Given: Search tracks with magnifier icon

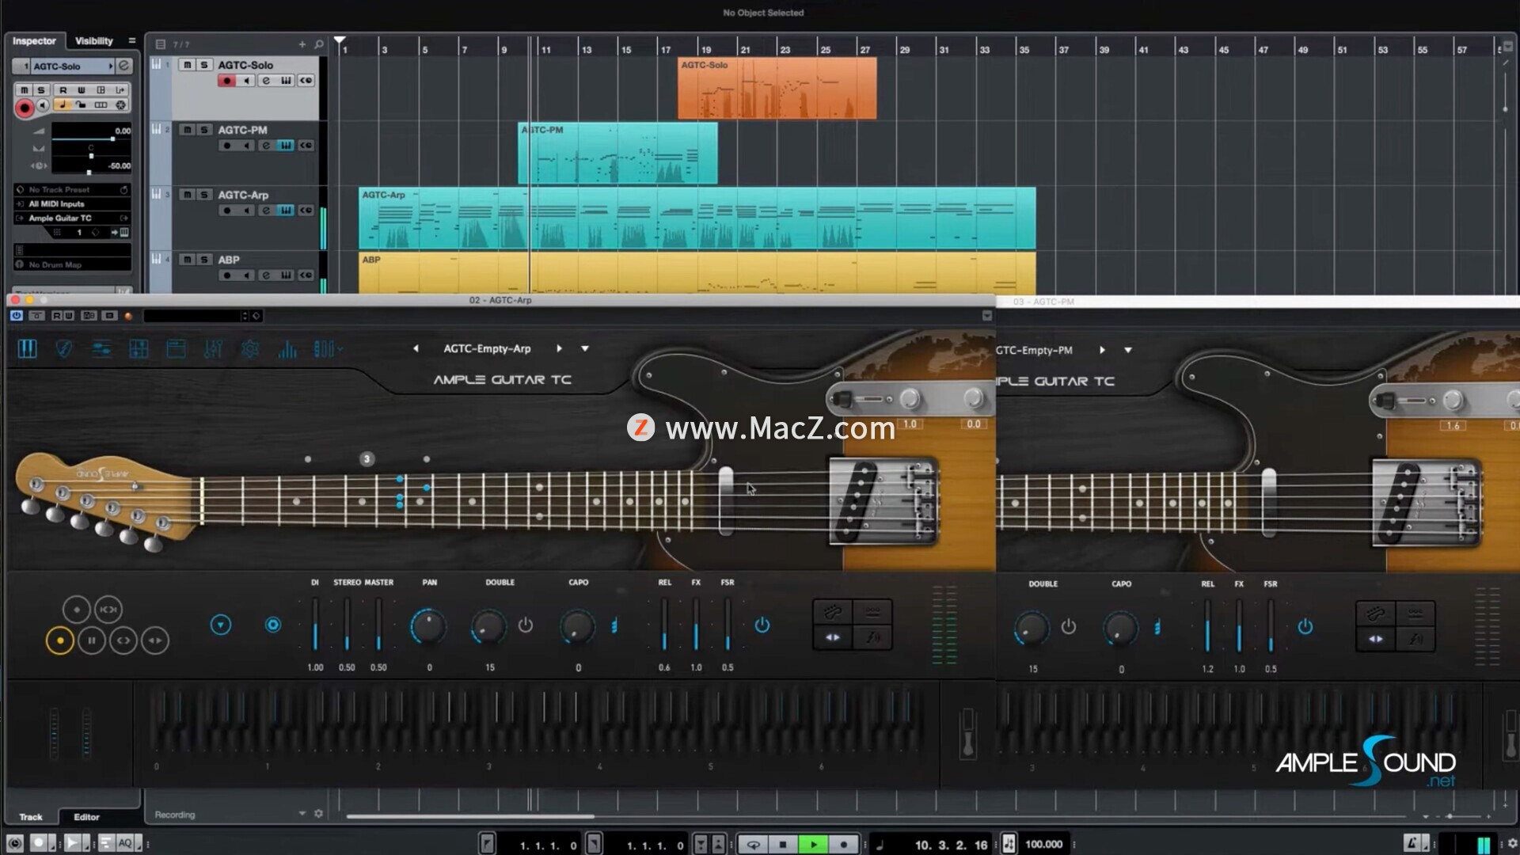Looking at the screenshot, I should (x=319, y=44).
